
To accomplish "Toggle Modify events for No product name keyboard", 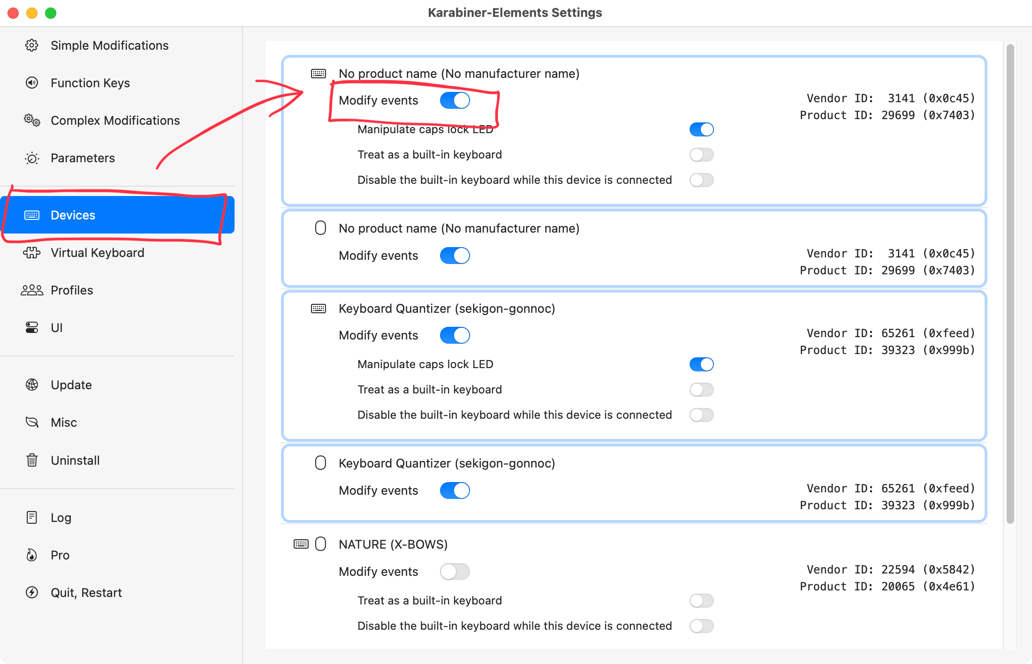I will (x=456, y=99).
